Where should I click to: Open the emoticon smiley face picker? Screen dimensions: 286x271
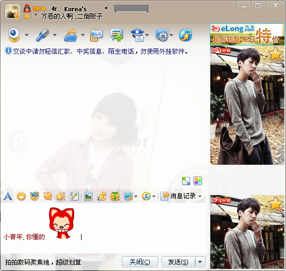pyautogui.click(x=21, y=196)
